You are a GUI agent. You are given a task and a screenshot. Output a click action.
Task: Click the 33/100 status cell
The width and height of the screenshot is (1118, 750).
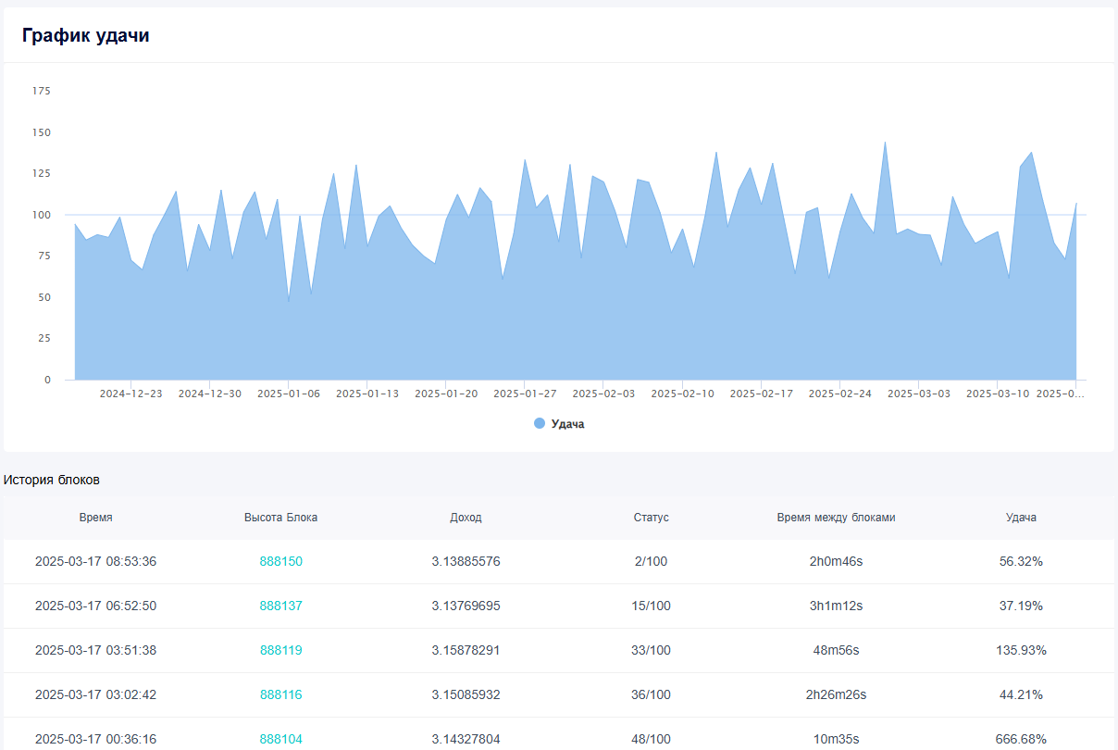pyautogui.click(x=651, y=650)
